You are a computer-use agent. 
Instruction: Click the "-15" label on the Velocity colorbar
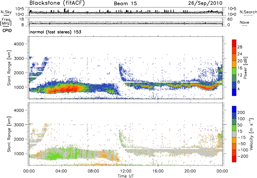pyautogui.click(x=241, y=138)
